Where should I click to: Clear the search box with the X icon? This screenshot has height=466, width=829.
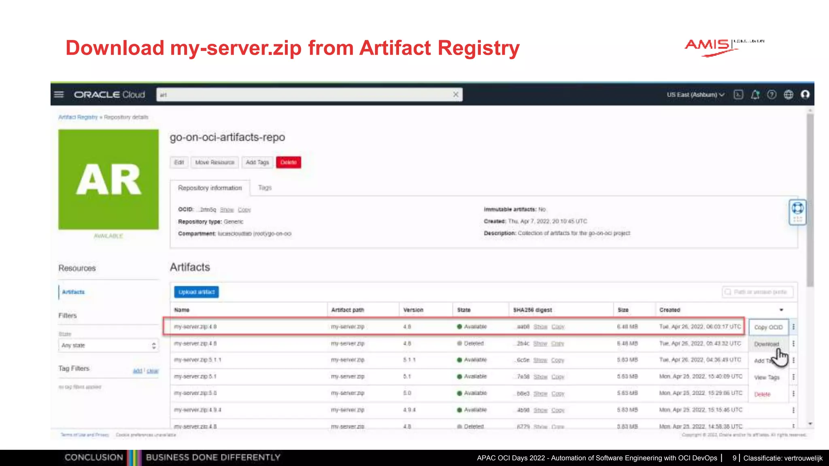coord(455,94)
